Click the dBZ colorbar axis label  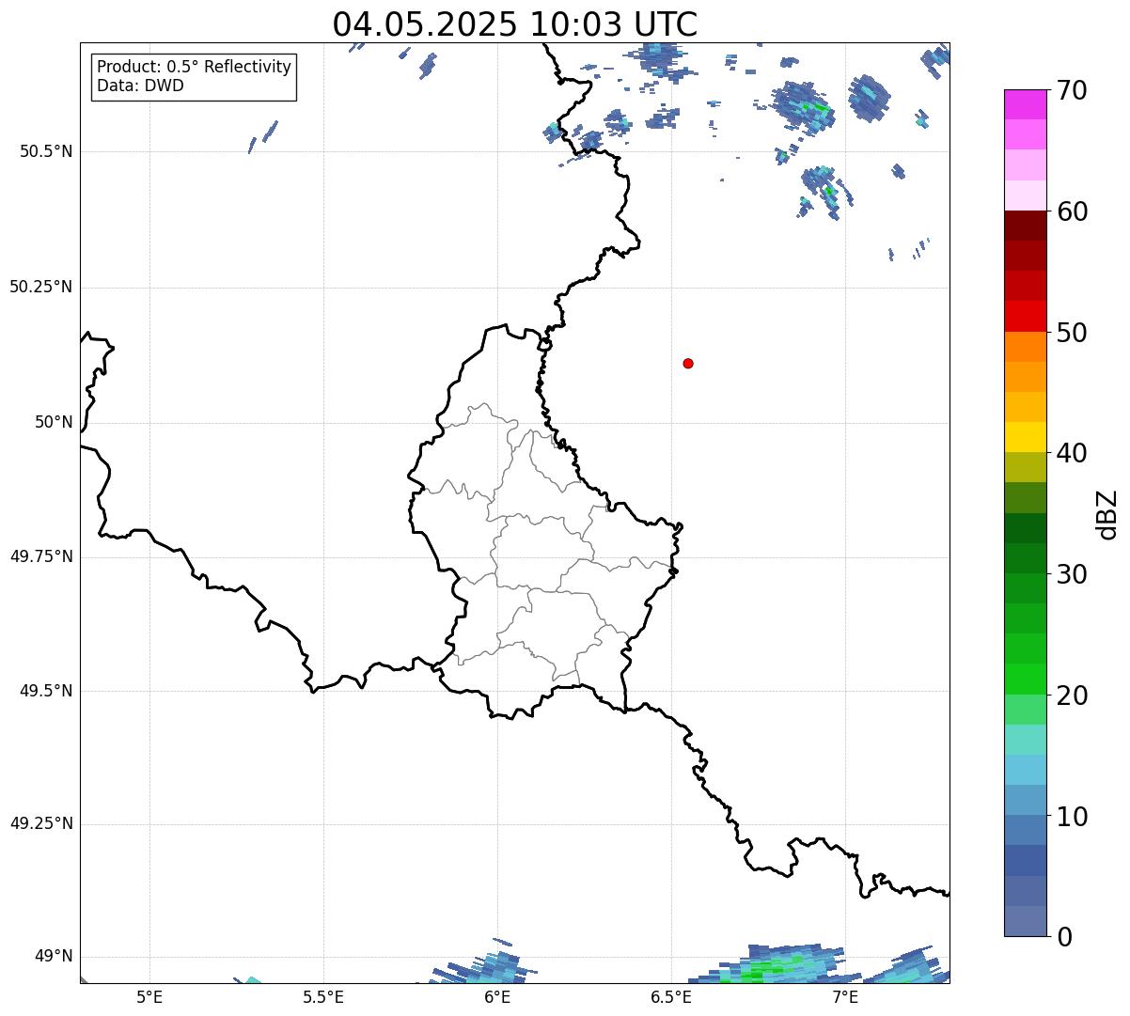(1107, 513)
